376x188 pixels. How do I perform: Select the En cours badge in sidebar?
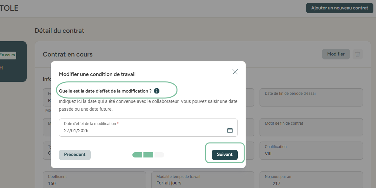point(7,55)
